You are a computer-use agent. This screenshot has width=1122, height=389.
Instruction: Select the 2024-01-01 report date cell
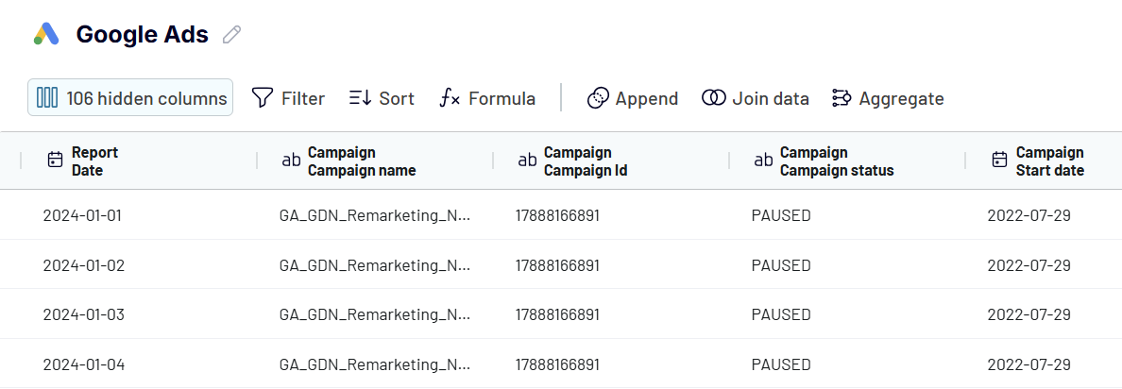pos(82,215)
